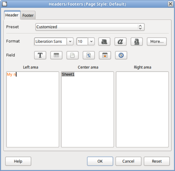
Task: Click the dialog title bar document icon
Action: click(x=4, y=4)
